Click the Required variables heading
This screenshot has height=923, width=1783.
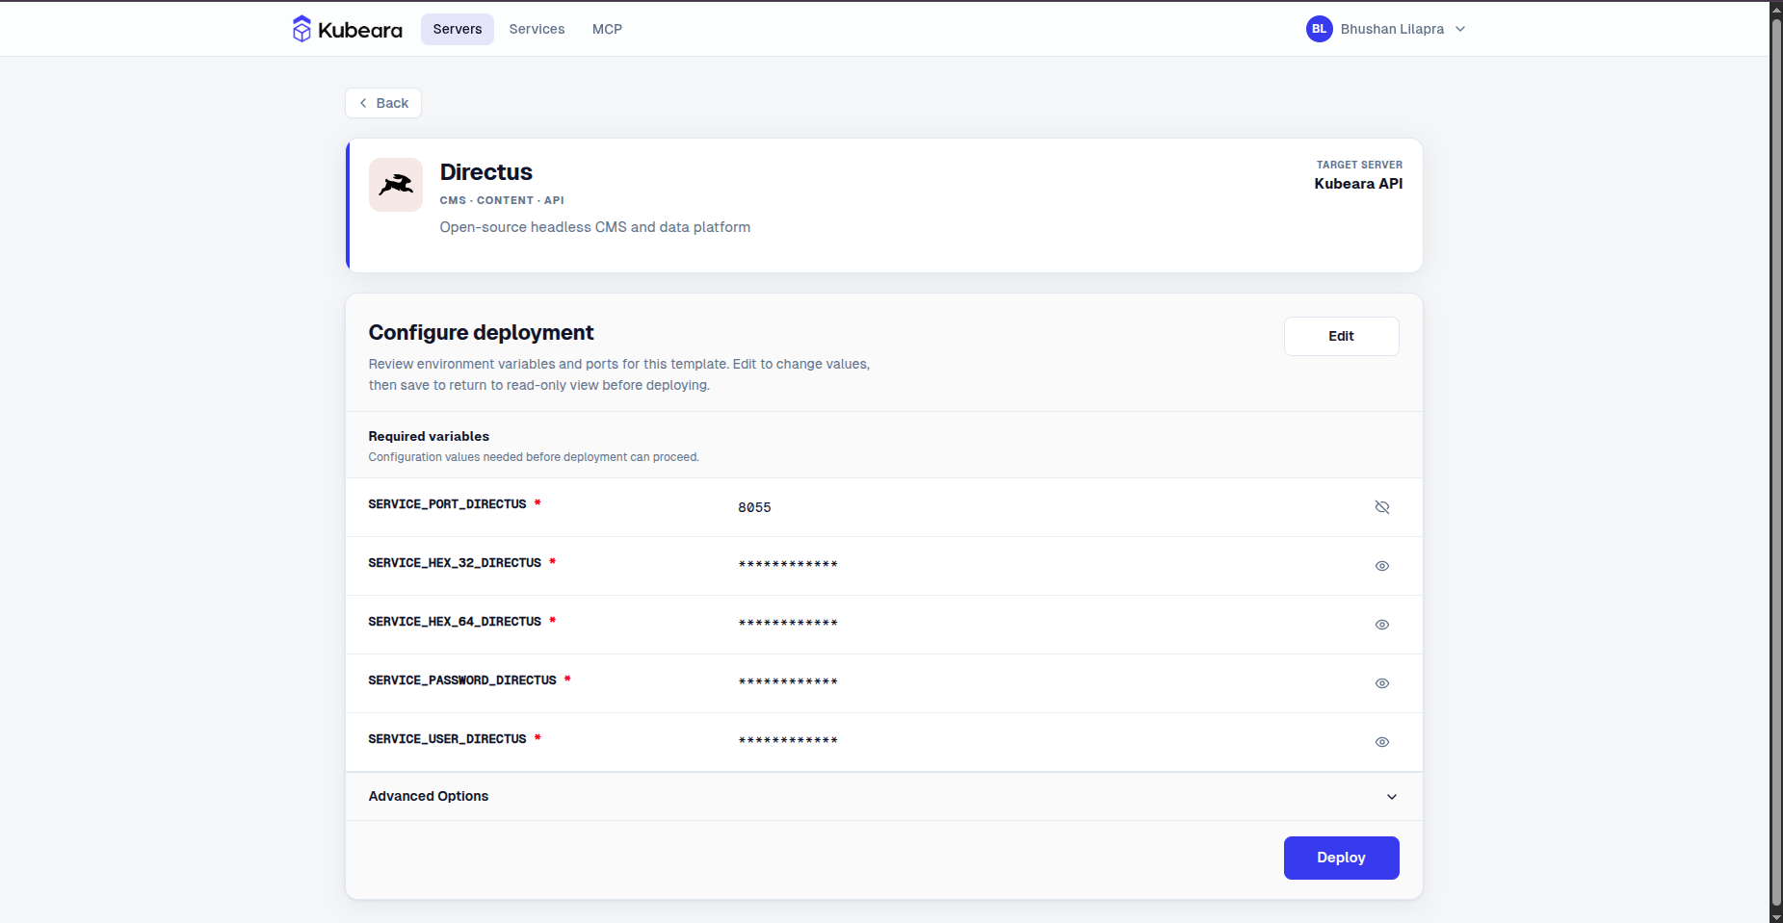[429, 436]
